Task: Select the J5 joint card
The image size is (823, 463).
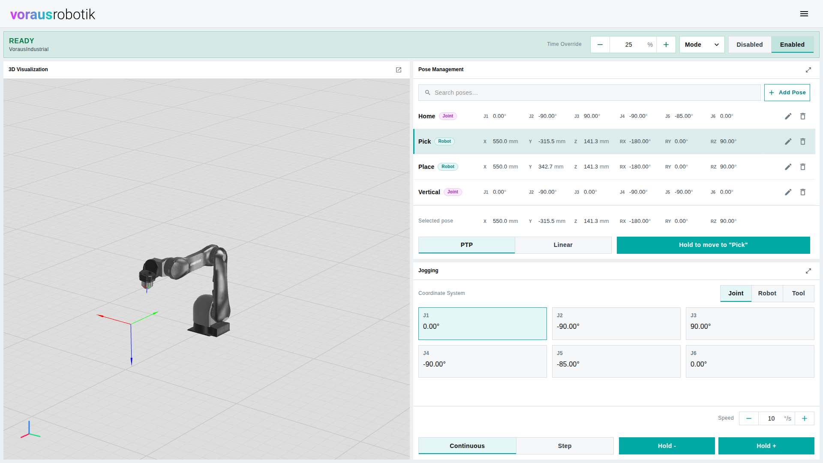Action: point(616,361)
